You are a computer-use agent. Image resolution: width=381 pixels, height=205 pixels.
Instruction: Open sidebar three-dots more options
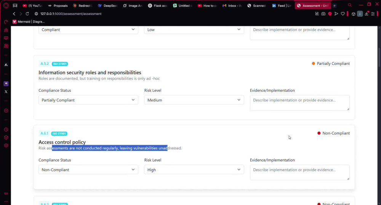click(x=6, y=201)
